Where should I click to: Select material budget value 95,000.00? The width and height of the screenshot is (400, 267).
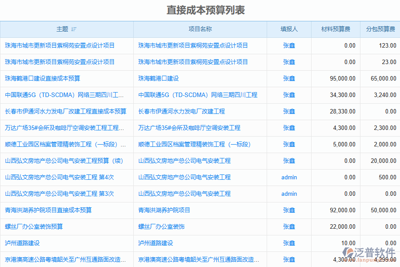(343, 78)
